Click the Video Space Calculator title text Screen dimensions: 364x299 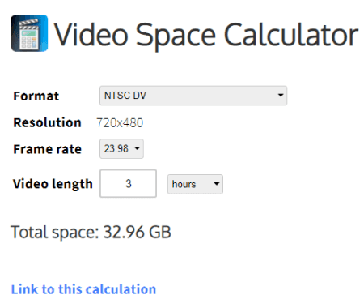tap(206, 35)
